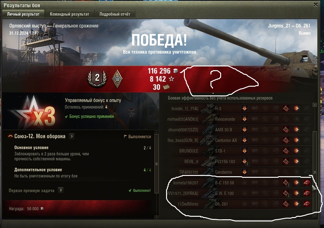Viewport: 324px width, 228px height.
Task: Click the spotted icon with badge for REVIL_8
Action: point(245,162)
